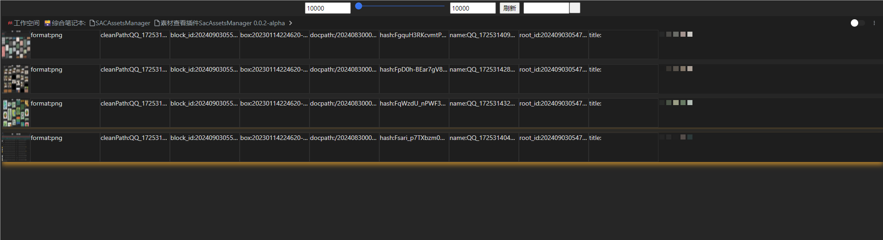Click the 综合笔记本 notebook icon

[x=47, y=23]
